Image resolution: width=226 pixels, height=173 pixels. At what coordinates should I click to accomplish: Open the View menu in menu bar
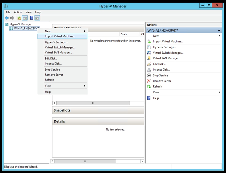pyautogui.click(x=29, y=12)
